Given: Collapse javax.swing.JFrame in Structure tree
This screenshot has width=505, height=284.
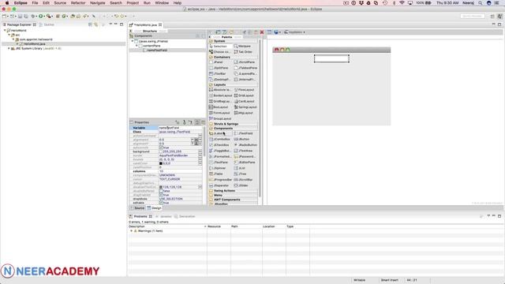Looking at the screenshot, I should 133,41.
